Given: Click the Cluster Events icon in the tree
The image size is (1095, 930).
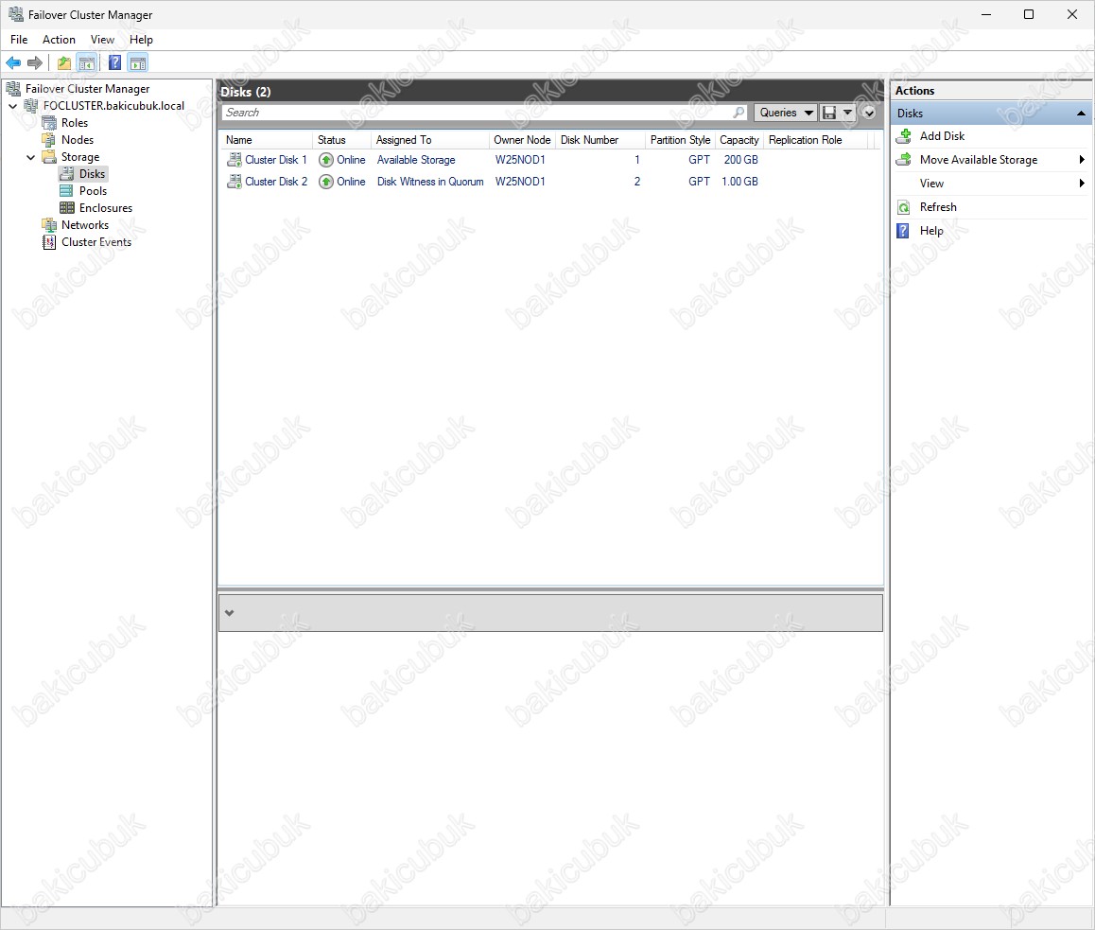Looking at the screenshot, I should (x=49, y=242).
